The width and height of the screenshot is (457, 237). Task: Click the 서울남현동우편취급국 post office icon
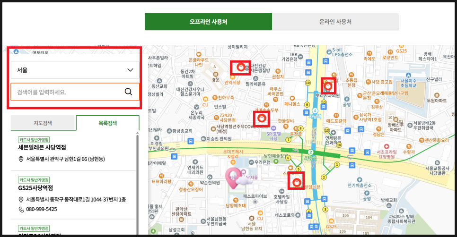pos(203,221)
